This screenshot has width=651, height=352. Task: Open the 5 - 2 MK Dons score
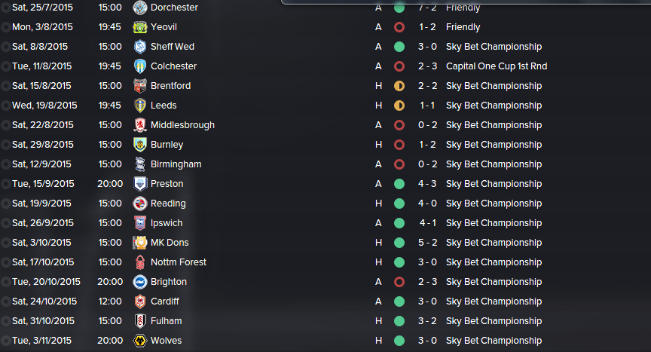[x=427, y=243]
